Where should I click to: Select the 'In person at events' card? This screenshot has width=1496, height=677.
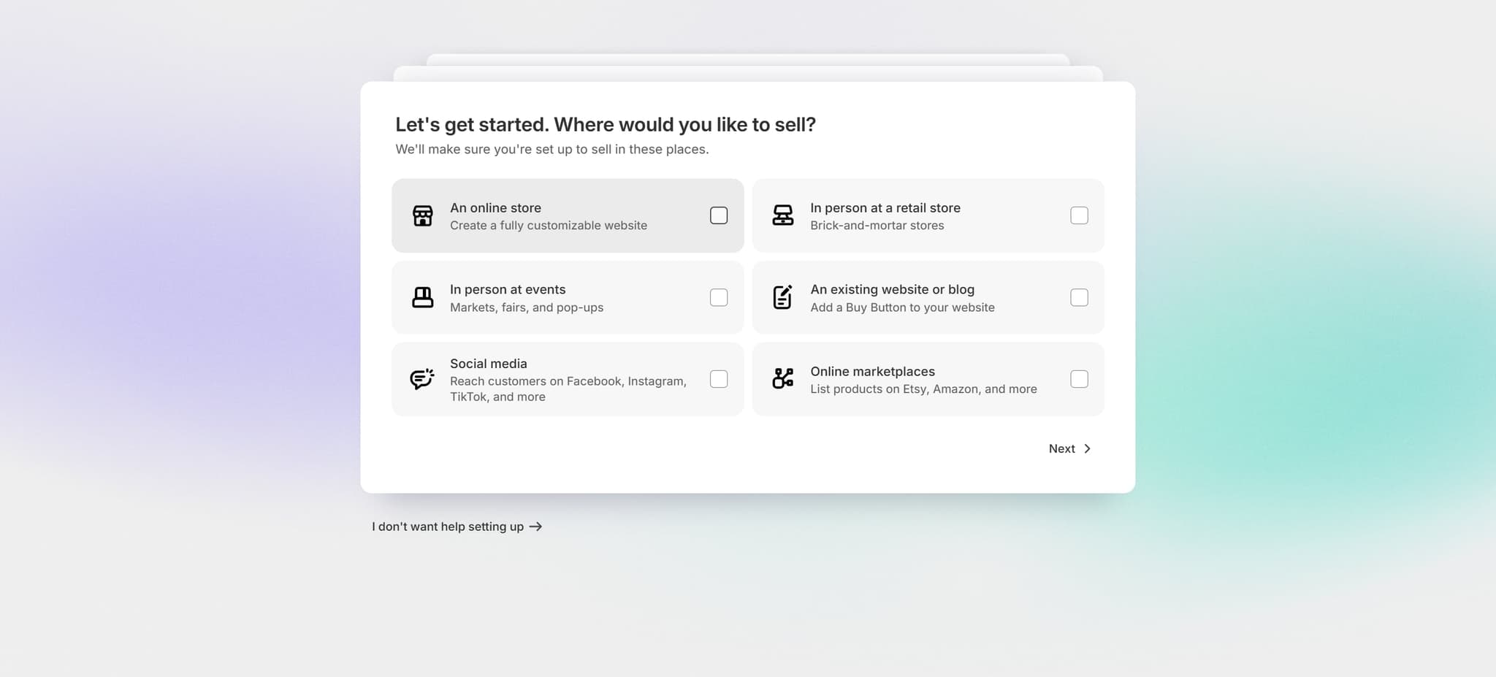568,297
